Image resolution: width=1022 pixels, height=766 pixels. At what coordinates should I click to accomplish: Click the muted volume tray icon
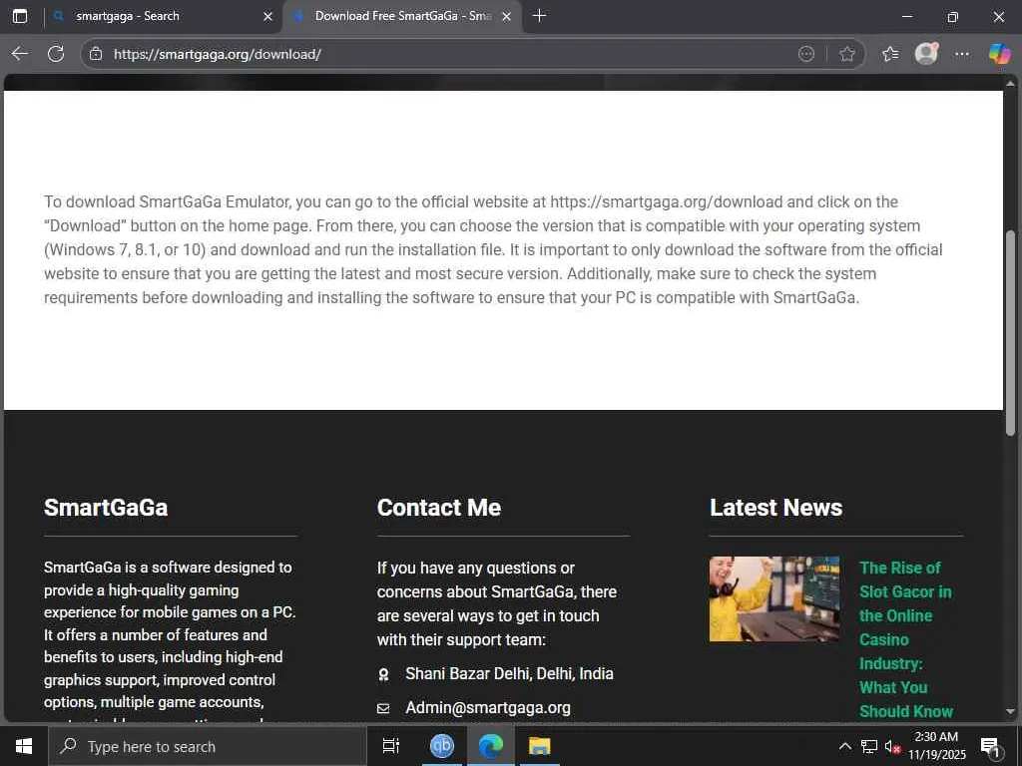coord(891,746)
